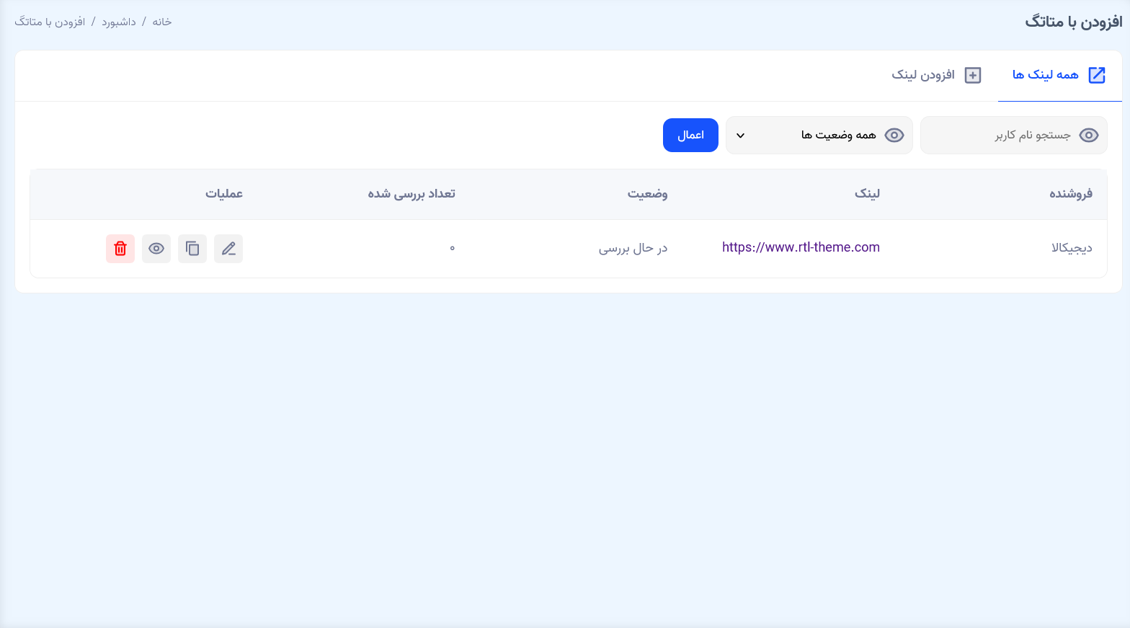The height and width of the screenshot is (628, 1130).
Task: Click the pencil edit icon for دیجیکالا row
Action: point(228,249)
